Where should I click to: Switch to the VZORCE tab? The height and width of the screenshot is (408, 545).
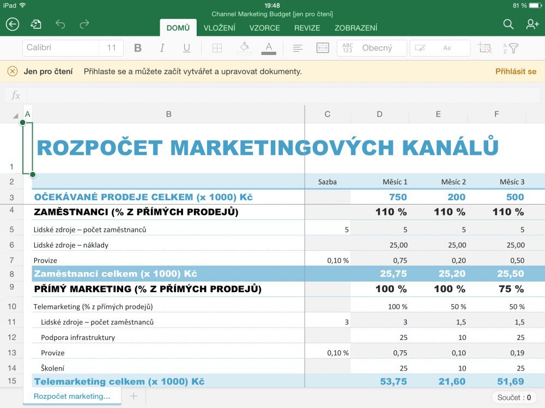265,28
